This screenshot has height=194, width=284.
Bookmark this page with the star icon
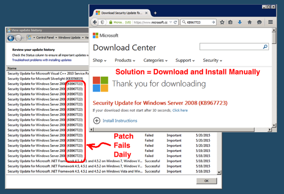point(222,22)
